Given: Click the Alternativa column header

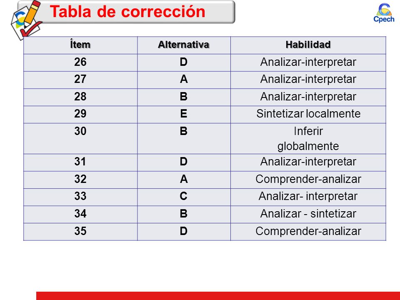Looking at the screenshot, I should (x=184, y=45).
